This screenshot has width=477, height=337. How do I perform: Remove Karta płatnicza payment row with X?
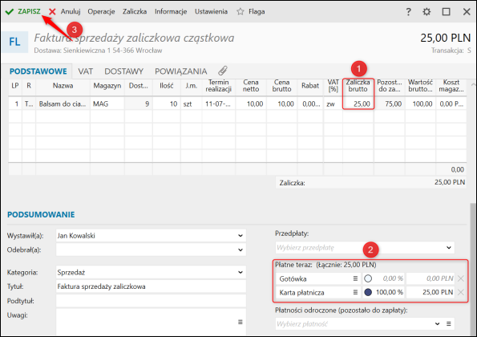coord(461,292)
